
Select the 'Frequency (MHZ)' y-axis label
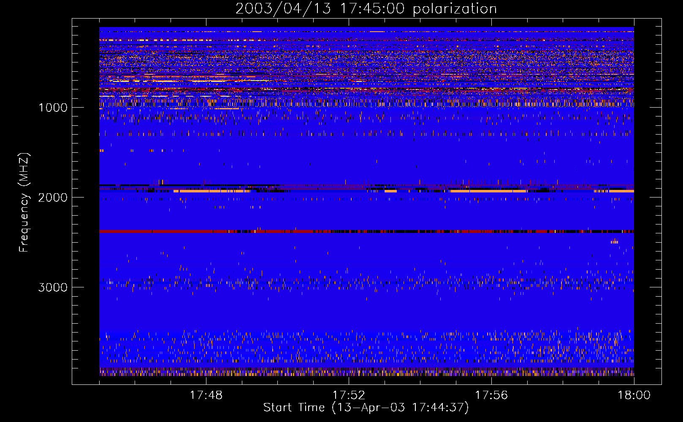(24, 203)
